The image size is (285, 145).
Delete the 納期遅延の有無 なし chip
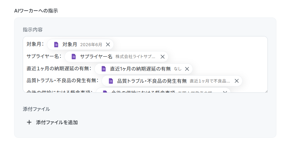click(x=187, y=69)
